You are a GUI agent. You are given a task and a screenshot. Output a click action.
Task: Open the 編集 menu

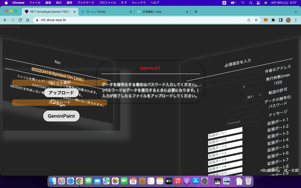[48, 3]
